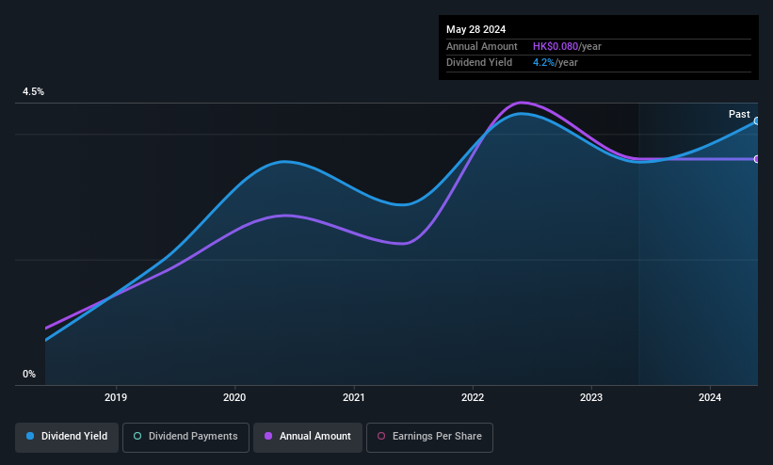Viewport: 773px width, 465px height.
Task: Click the 2022 x-axis label
Action: click(473, 397)
